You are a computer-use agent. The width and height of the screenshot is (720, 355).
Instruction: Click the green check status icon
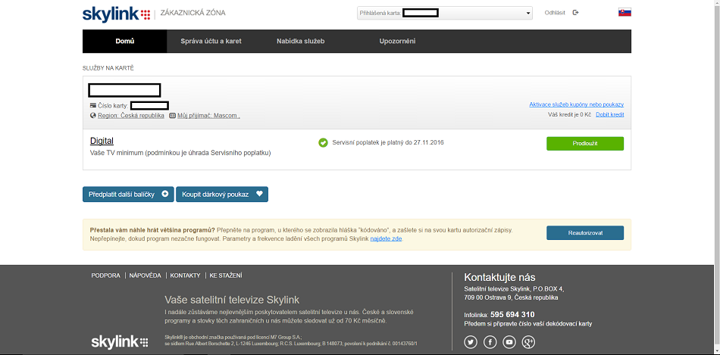point(324,142)
